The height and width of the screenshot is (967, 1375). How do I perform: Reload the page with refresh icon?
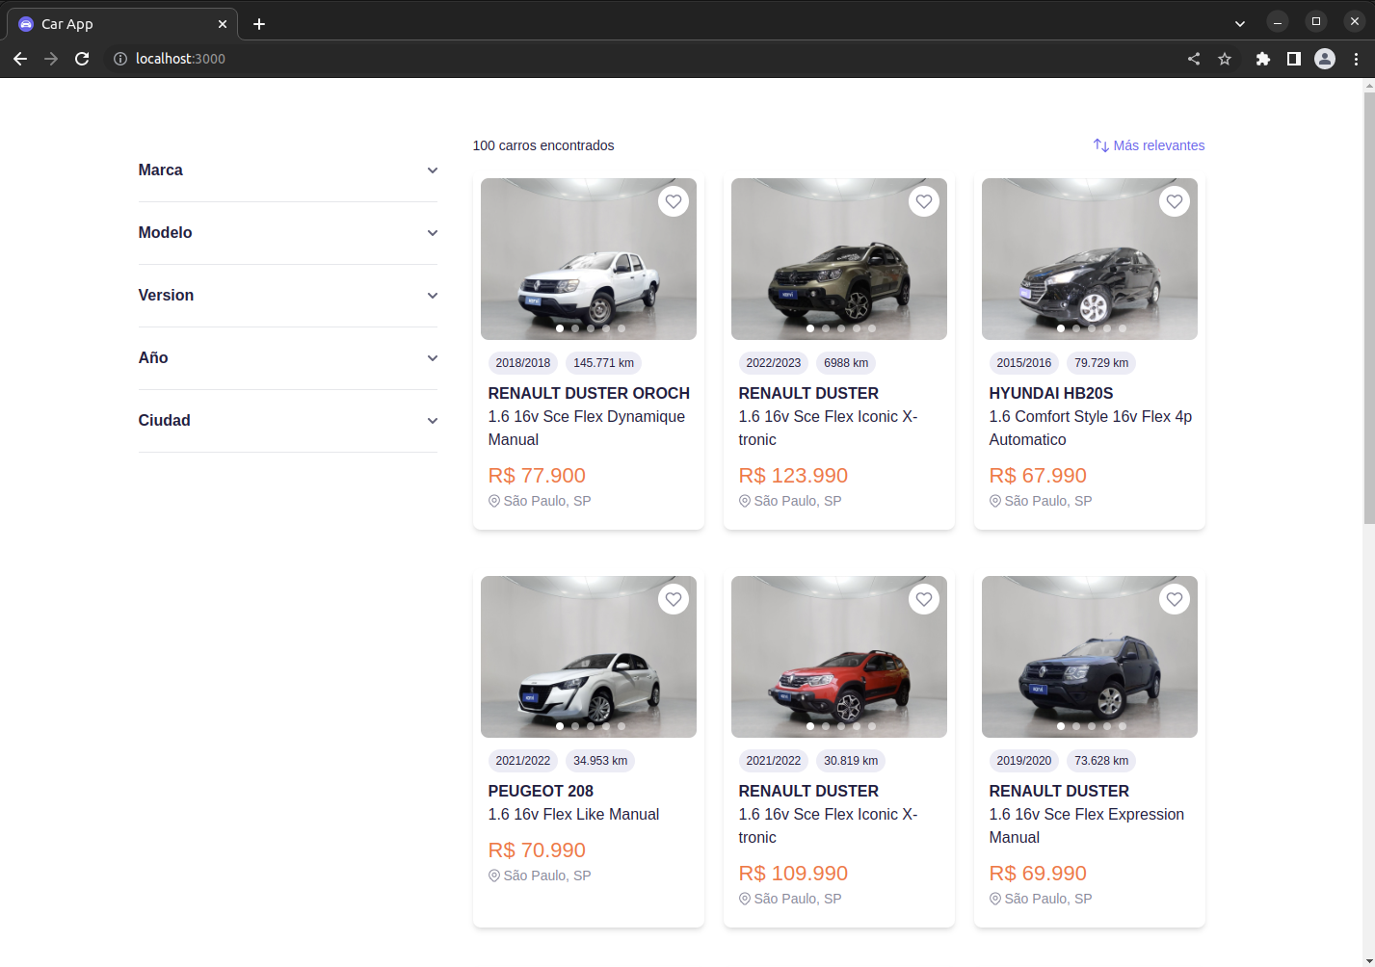point(82,59)
